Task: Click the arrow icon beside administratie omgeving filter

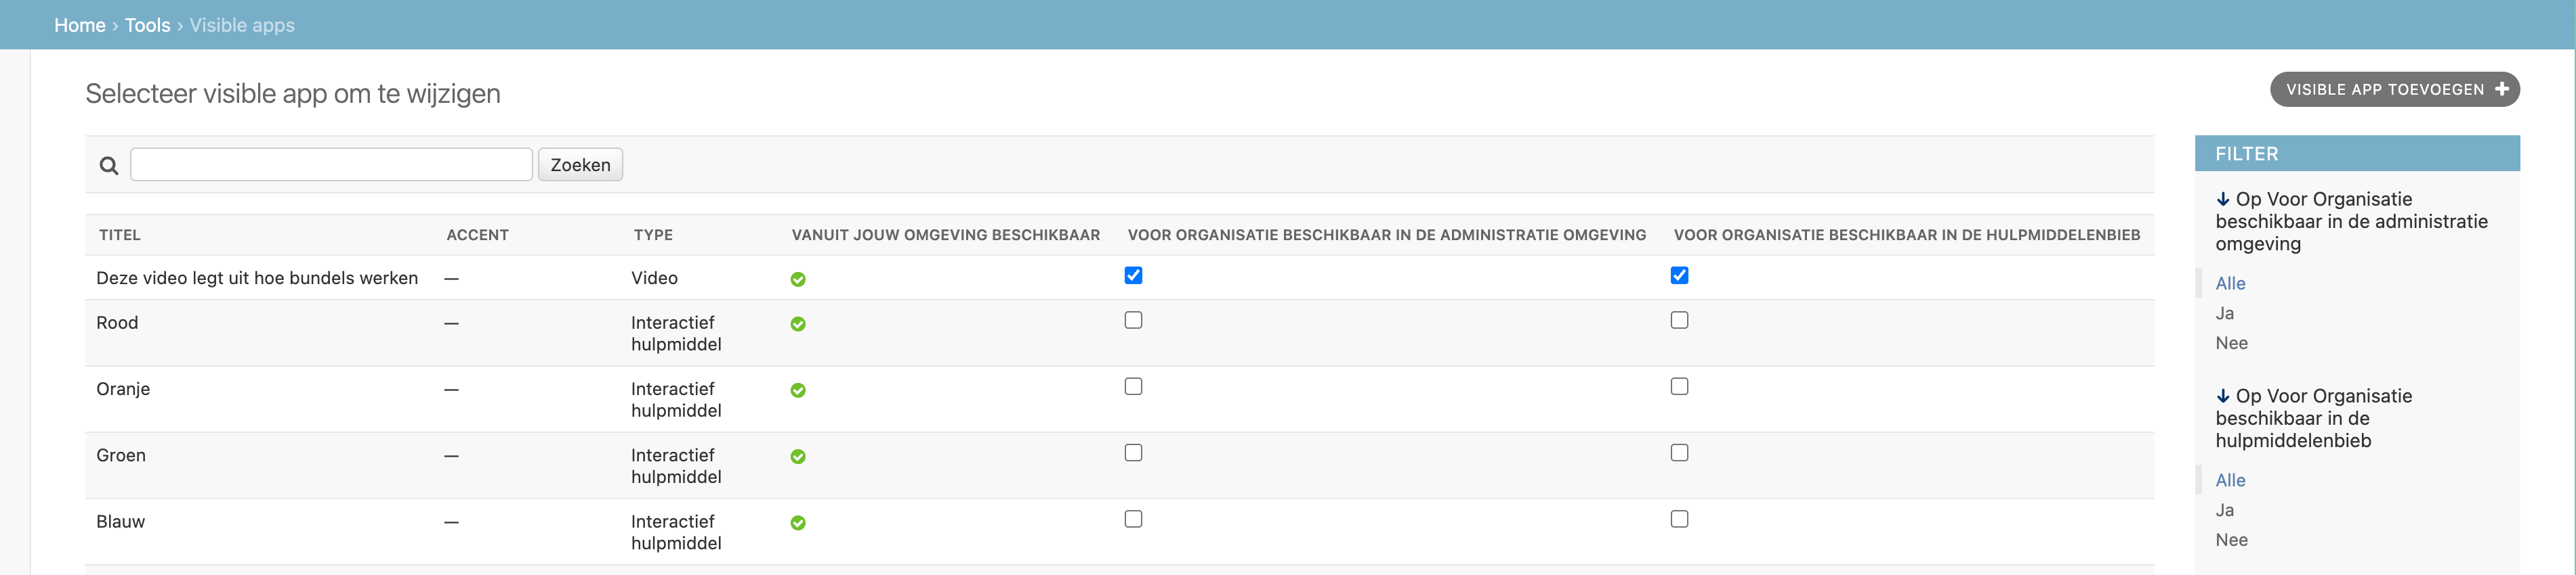Action: click(2223, 200)
